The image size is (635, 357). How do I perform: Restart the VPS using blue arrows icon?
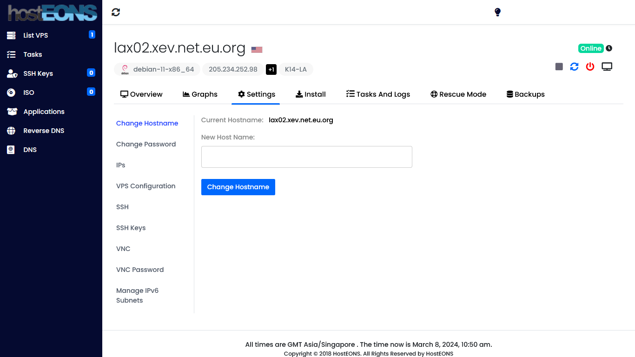point(575,66)
